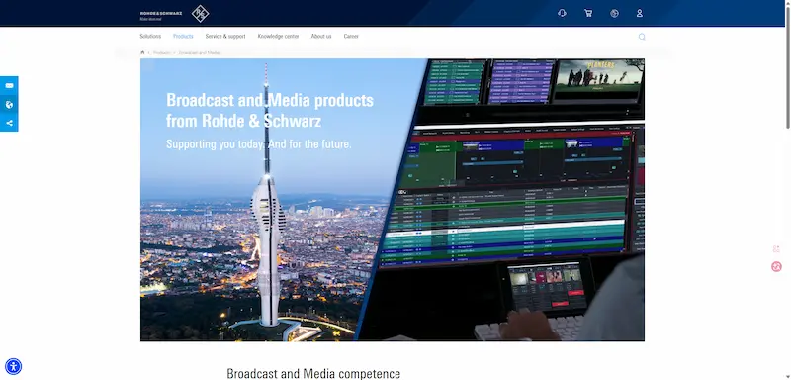The width and height of the screenshot is (791, 380).
Task: Open the search magnifier icon
Action: [641, 37]
